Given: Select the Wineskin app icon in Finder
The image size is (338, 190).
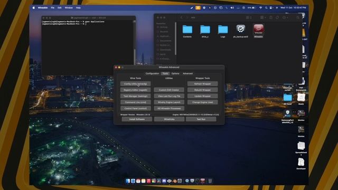Looking at the screenshot, I should [258, 31].
